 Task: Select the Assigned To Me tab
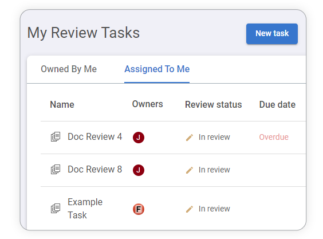(x=157, y=69)
